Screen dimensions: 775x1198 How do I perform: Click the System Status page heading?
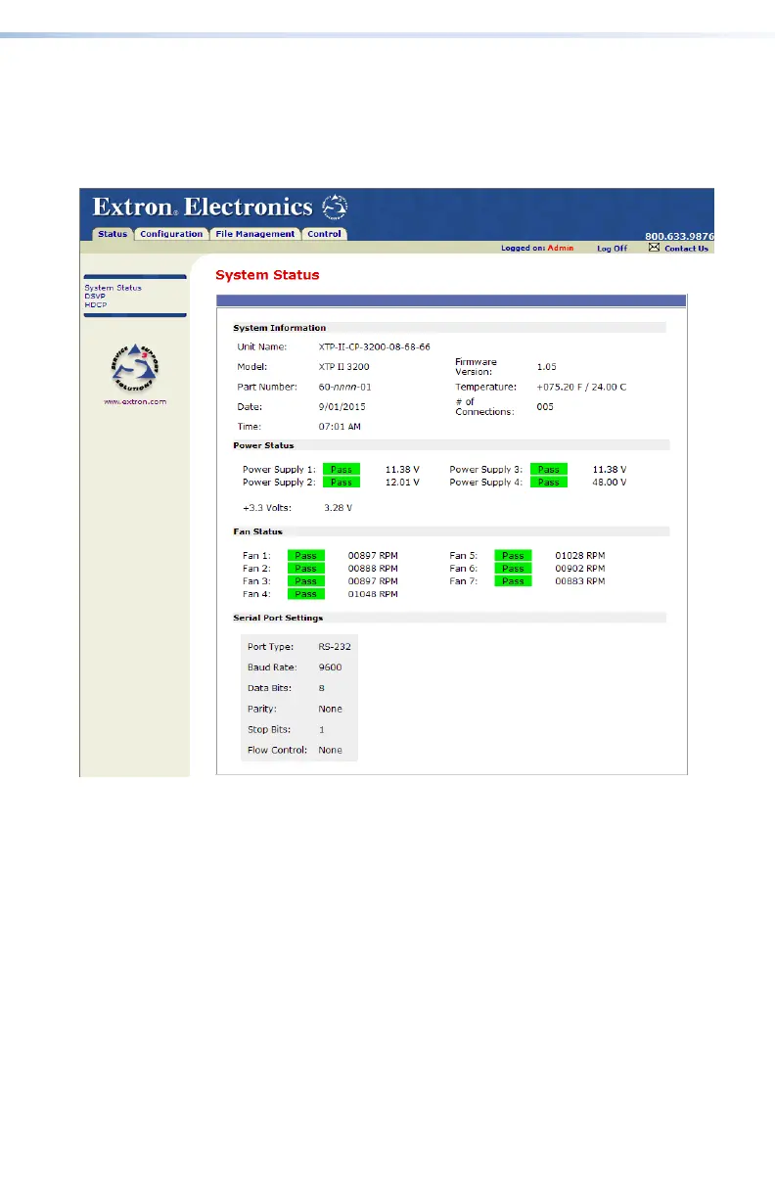[267, 275]
